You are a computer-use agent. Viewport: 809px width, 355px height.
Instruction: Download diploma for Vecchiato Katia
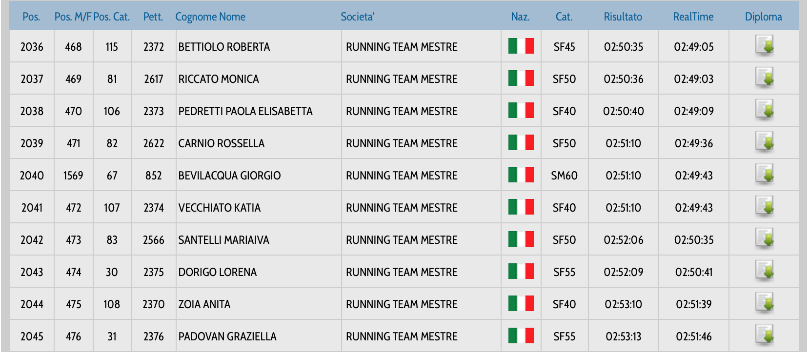tap(764, 207)
